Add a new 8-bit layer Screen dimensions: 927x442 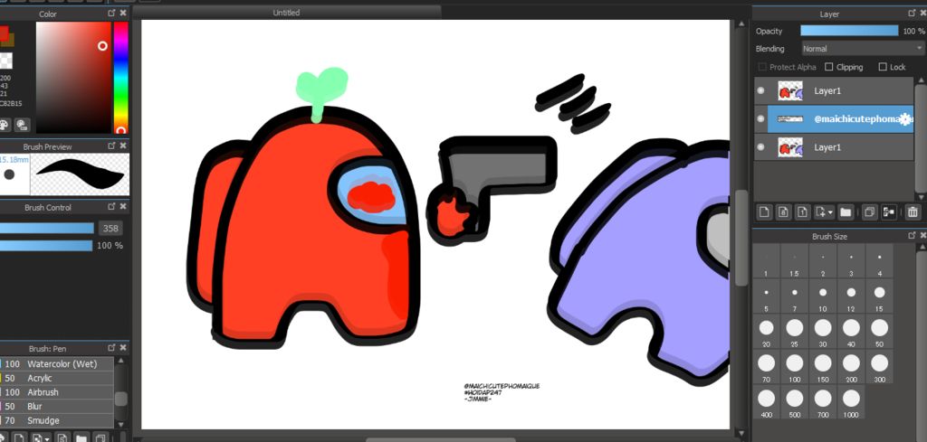[x=783, y=212]
